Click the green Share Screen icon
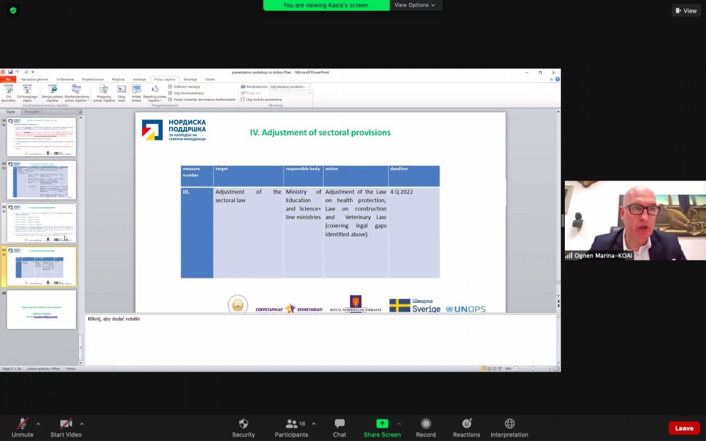This screenshot has width=706, height=441. click(382, 424)
